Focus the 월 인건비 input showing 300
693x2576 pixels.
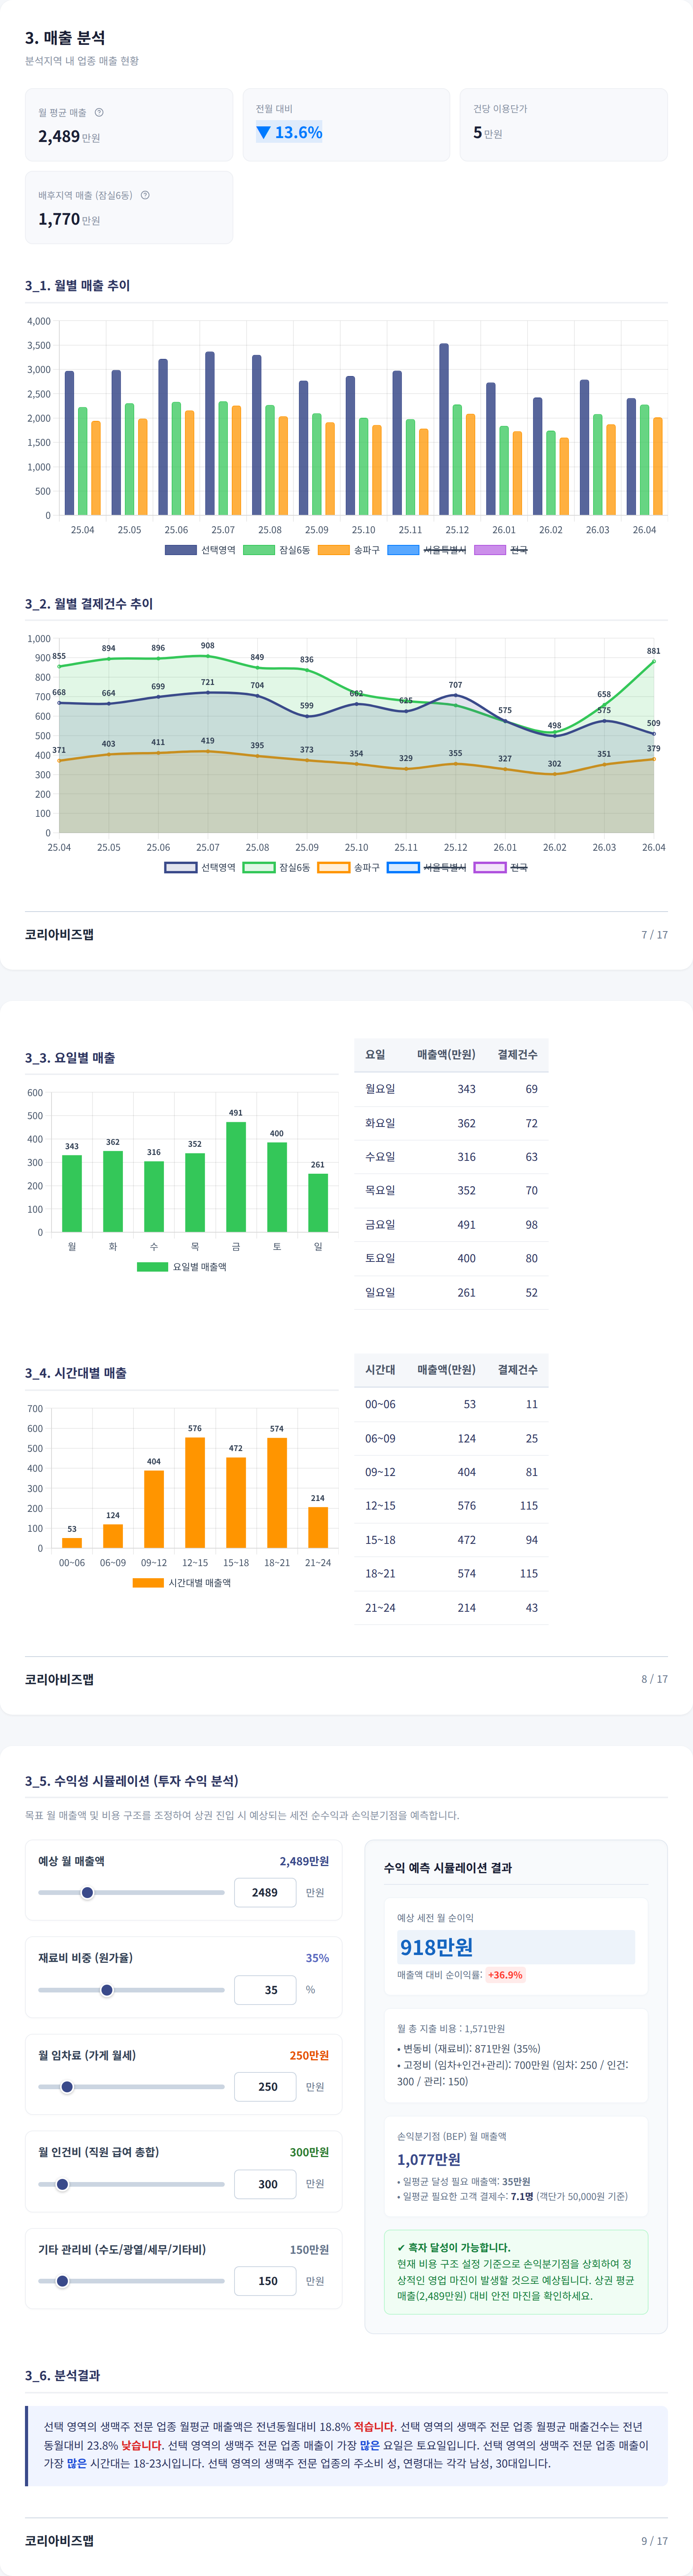[x=265, y=2184]
